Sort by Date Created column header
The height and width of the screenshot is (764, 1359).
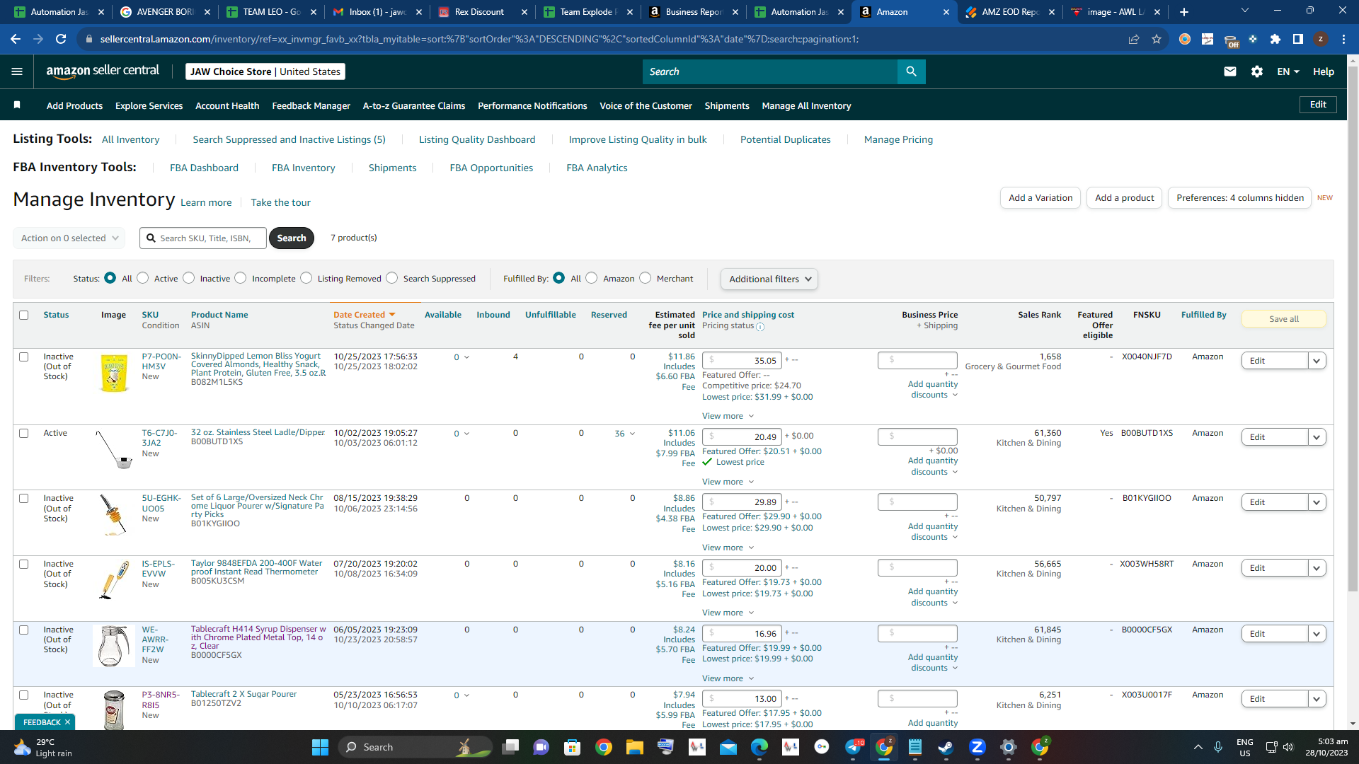(364, 315)
